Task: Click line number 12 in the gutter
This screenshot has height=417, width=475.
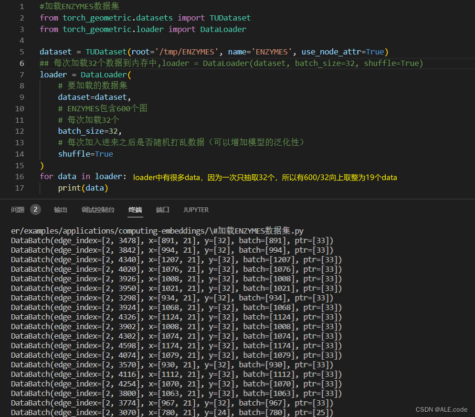Action: tap(20, 131)
